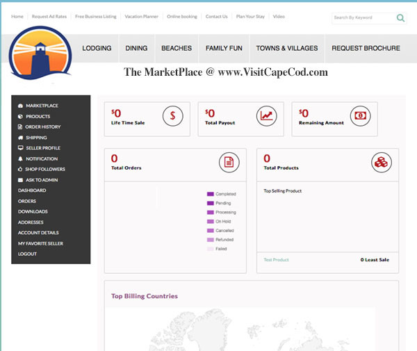Open Notification in the sidebar
The height and width of the screenshot is (351, 417).
coord(42,158)
